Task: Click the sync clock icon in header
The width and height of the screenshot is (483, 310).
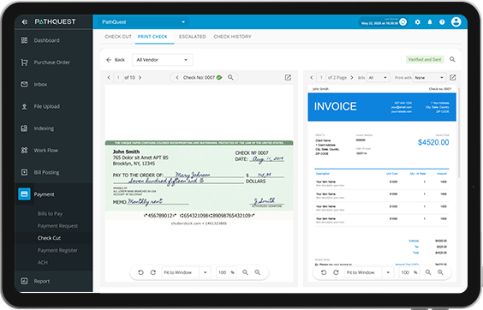Action: pos(402,22)
